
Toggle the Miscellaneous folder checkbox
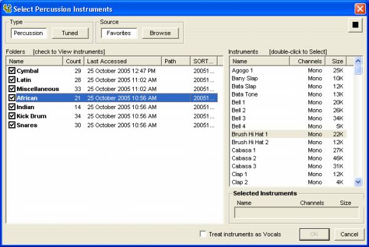coord(12,88)
